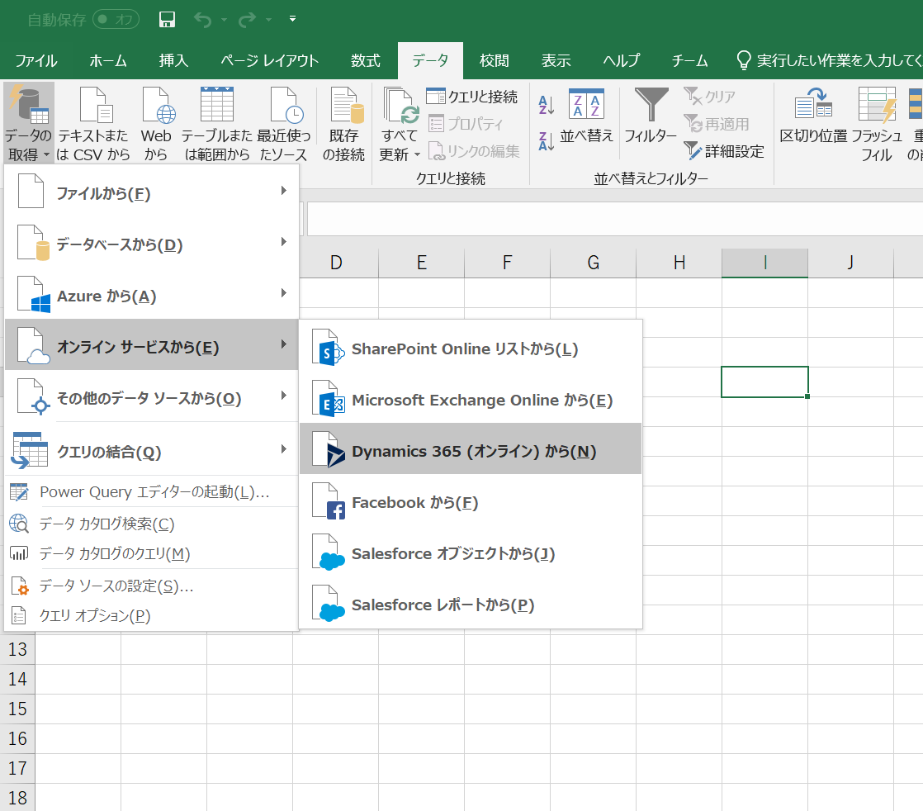The image size is (923, 811).
Task: Choose Dynamics 365 (オンライン) から
Action: 471,450
